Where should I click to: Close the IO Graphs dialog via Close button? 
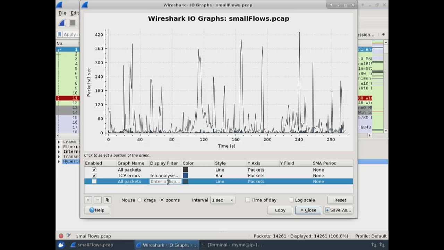(308, 210)
